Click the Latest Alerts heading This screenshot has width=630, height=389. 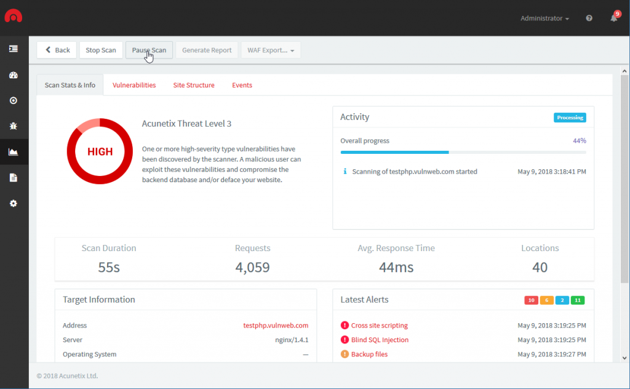coord(364,300)
